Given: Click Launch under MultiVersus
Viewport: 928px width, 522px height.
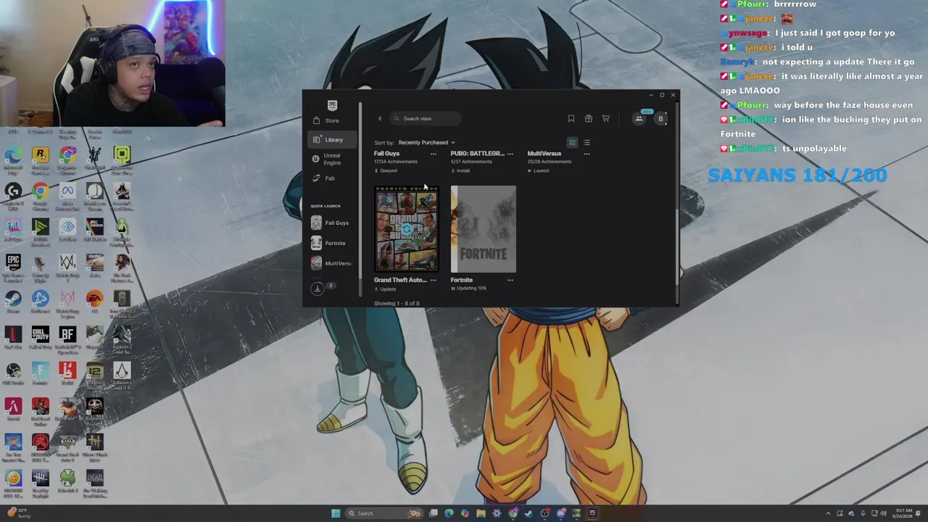Looking at the screenshot, I should [538, 171].
